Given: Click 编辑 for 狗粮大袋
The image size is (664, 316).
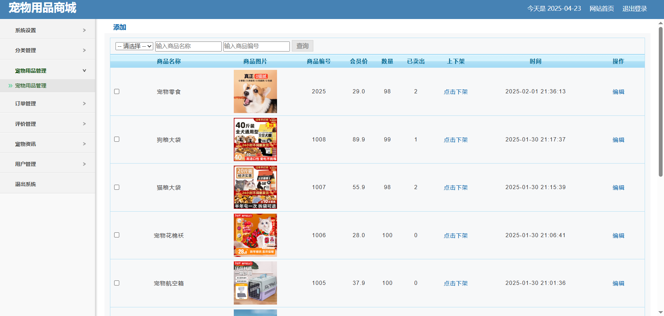Looking at the screenshot, I should tap(618, 140).
